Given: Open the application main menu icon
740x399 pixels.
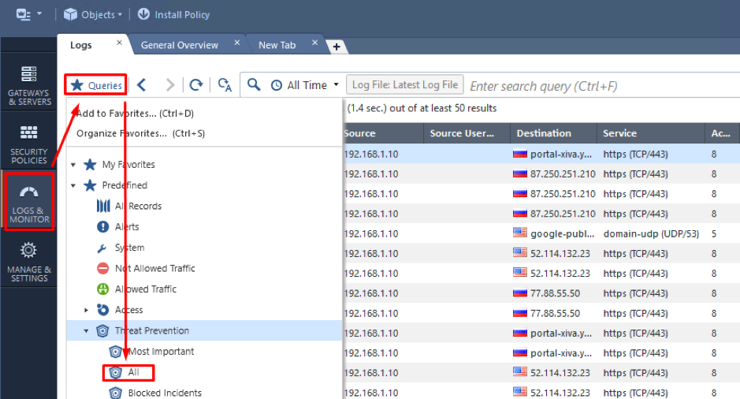Looking at the screenshot, I should click(28, 14).
